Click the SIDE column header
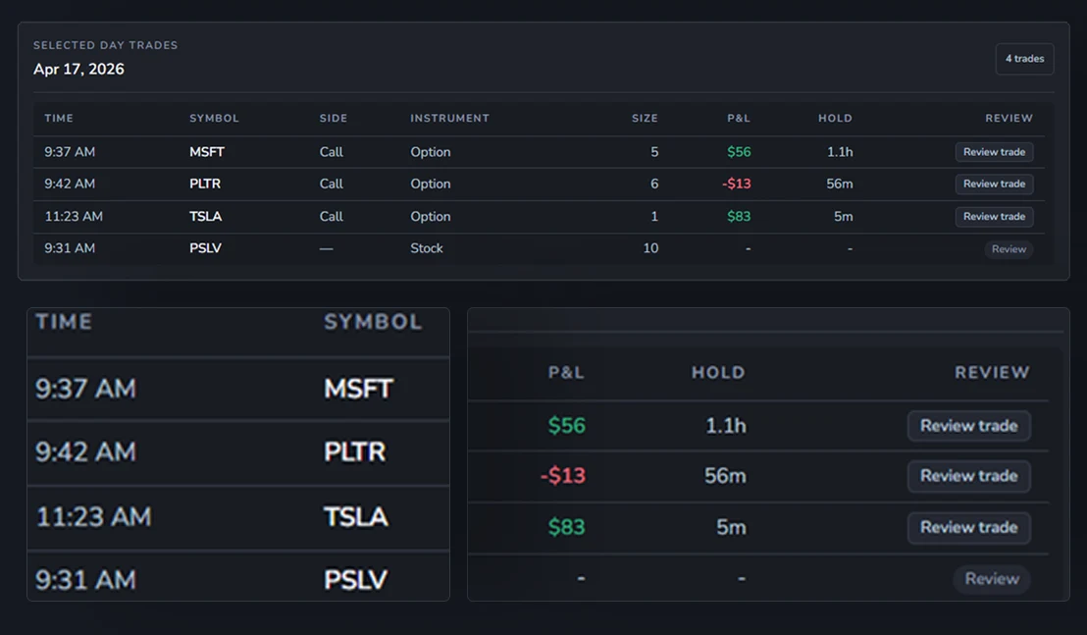The width and height of the screenshot is (1087, 635). (x=334, y=119)
